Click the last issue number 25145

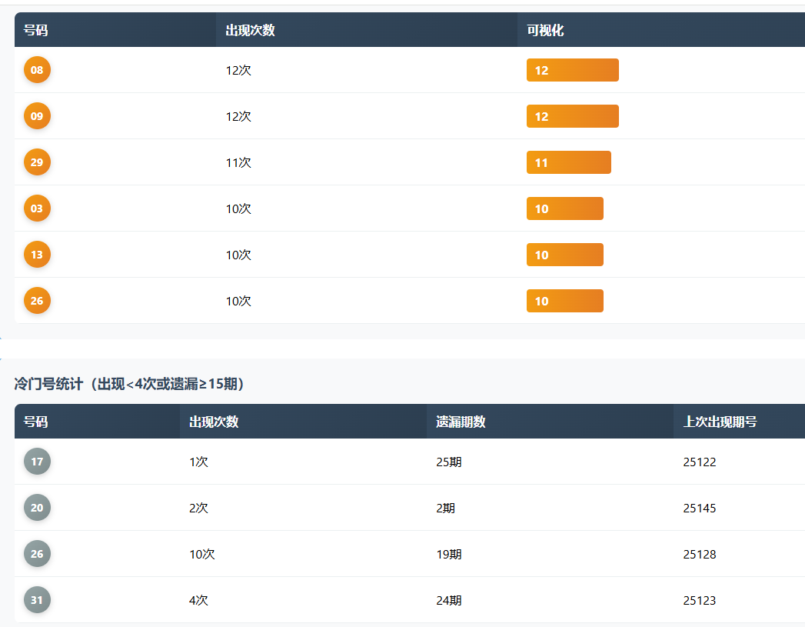pyautogui.click(x=699, y=509)
